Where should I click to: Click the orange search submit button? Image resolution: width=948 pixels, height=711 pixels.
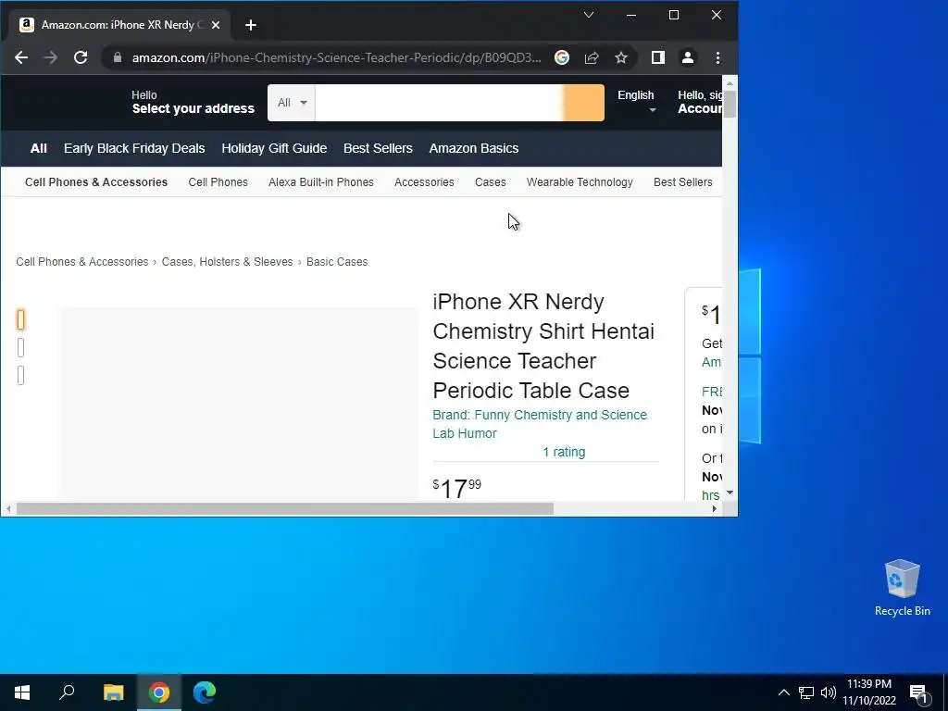(583, 103)
